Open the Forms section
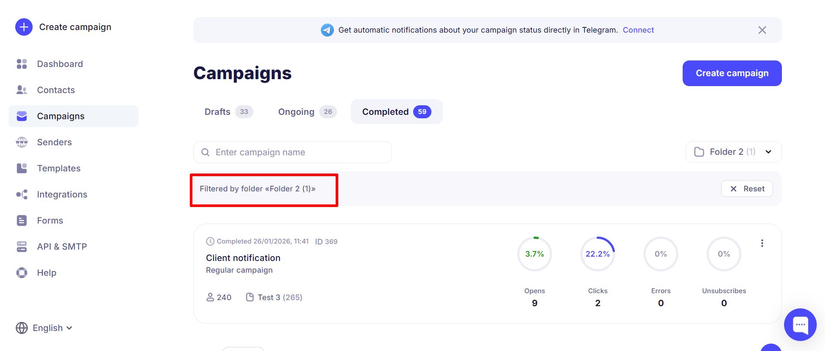Screen dimensions: 825x351 tap(50, 221)
